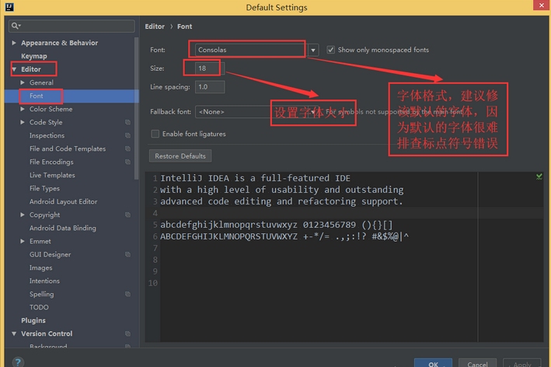Expand the Emmet node arrow
551x367 pixels.
[x=23, y=241]
